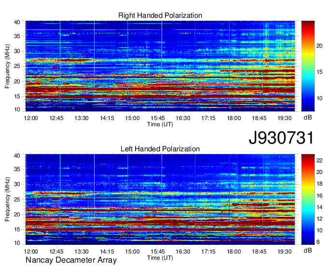328x266 pixels.
Task: Click the 40 MHz frequency tick of the Left Handed plot
Action: 17,156
